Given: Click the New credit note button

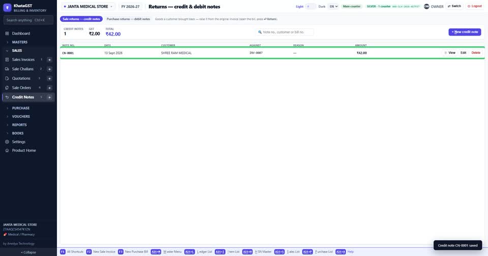Looking at the screenshot, I should coord(465,32).
